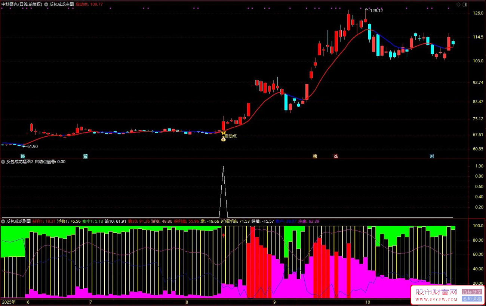This screenshot has width=486, height=306.
Task: Click the 60.00 label on the 副图 axis
Action: click(478, 254)
